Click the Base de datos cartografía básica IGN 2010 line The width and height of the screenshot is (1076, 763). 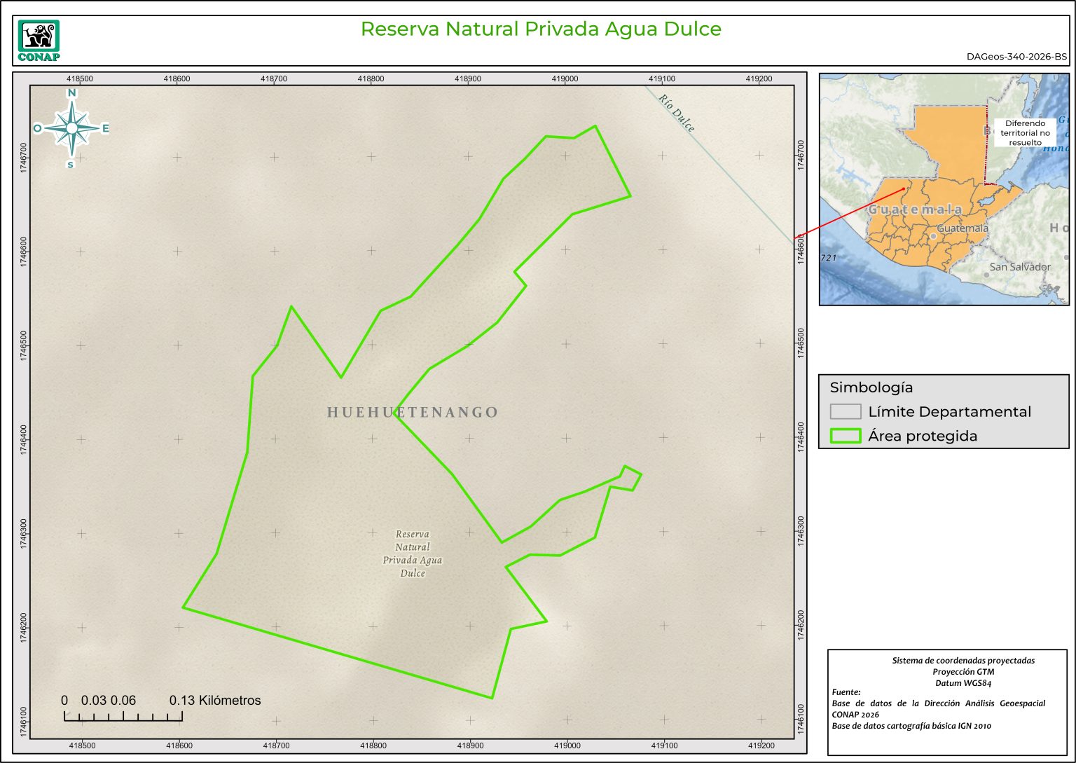point(911,726)
